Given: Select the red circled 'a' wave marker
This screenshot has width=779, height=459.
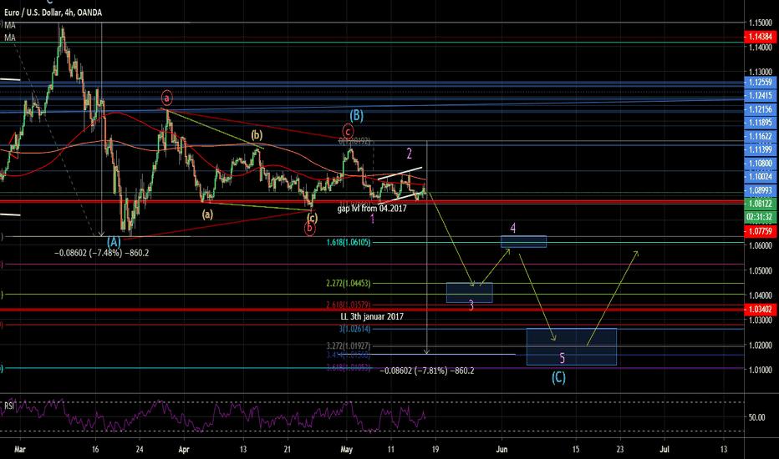Looking at the screenshot, I should [167, 98].
